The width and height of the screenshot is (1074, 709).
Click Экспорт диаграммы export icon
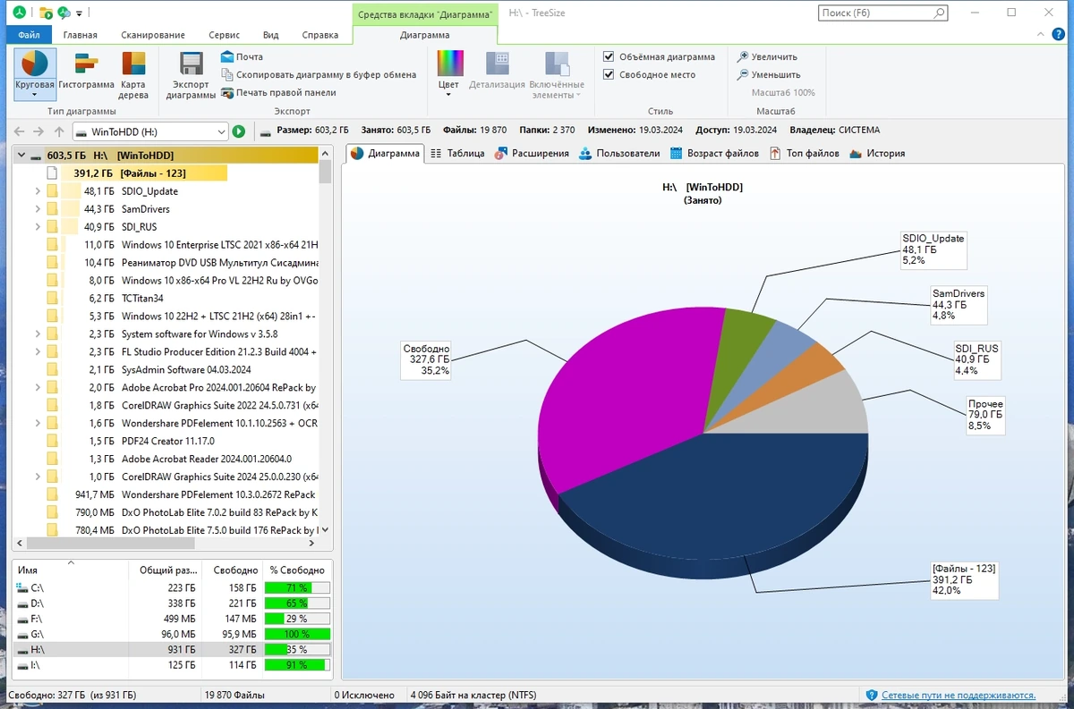(x=191, y=75)
